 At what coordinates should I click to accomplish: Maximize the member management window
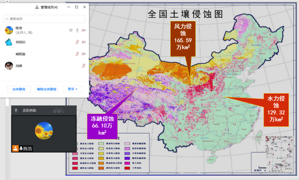tap(76, 7)
